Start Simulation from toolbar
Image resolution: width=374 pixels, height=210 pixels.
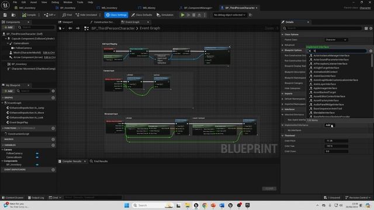click(165, 15)
